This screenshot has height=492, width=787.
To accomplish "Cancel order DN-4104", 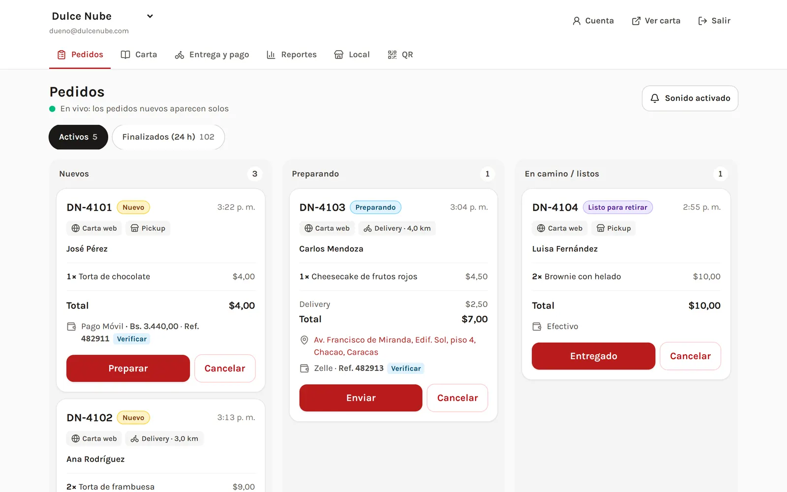I will [x=690, y=356].
